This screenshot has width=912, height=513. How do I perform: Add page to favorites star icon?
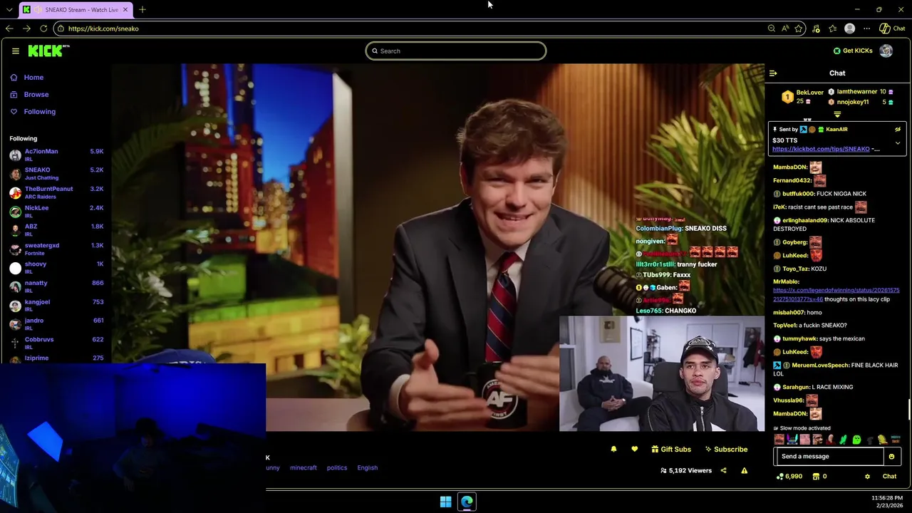pyautogui.click(x=799, y=28)
